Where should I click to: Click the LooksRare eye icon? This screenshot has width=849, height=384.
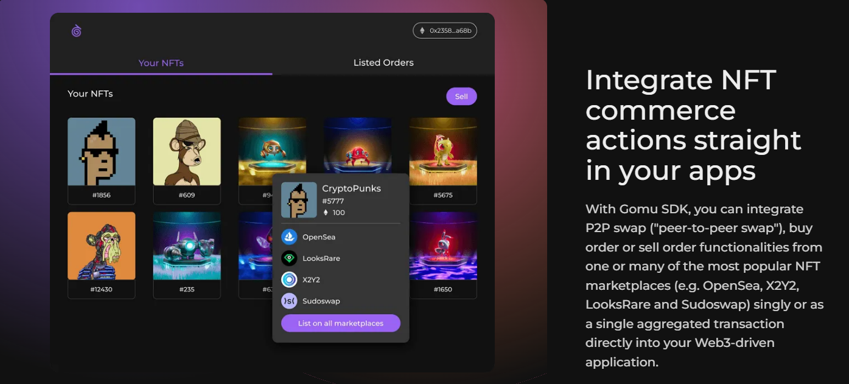289,258
